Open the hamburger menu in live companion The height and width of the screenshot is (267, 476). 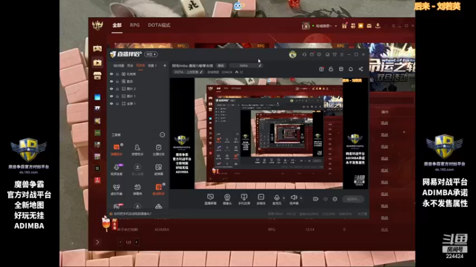(x=342, y=55)
